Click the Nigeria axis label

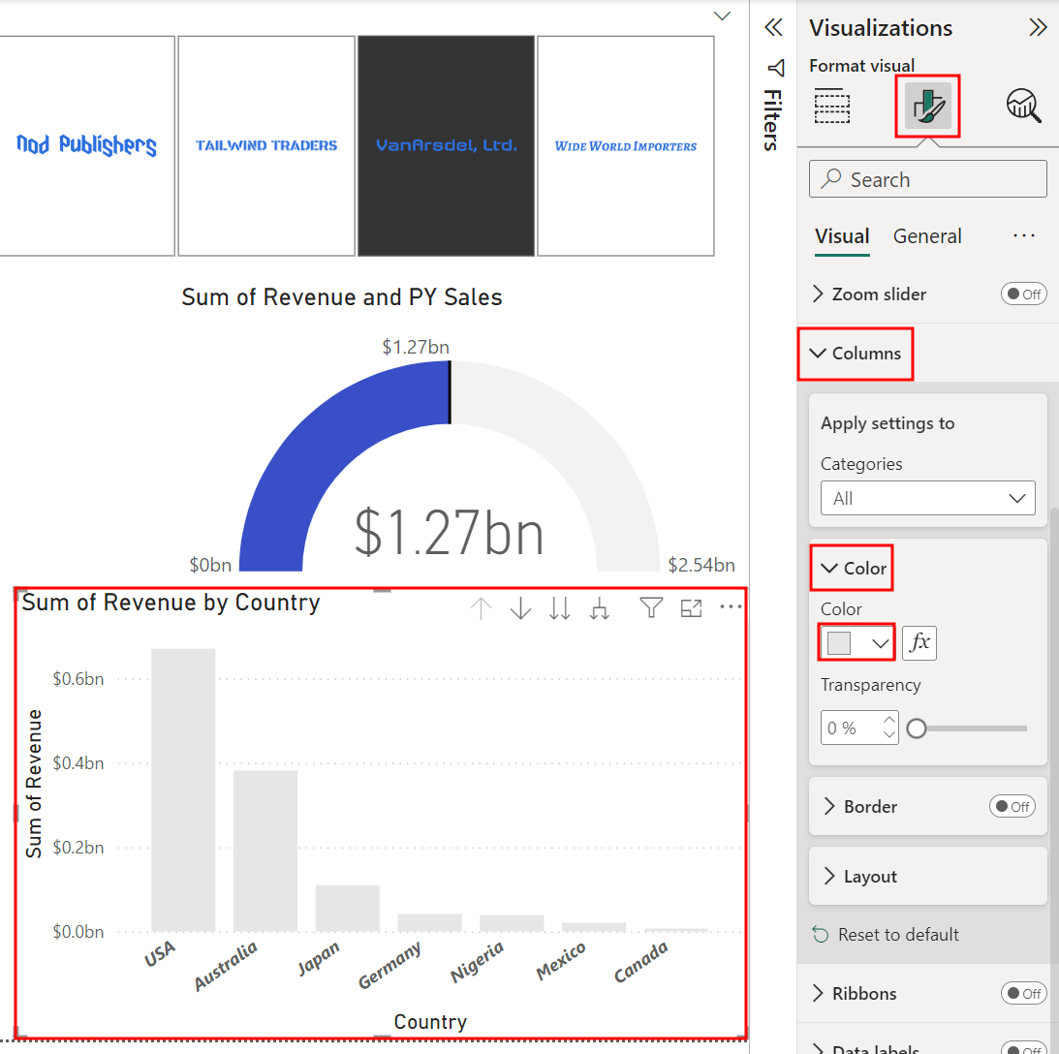pos(477,962)
